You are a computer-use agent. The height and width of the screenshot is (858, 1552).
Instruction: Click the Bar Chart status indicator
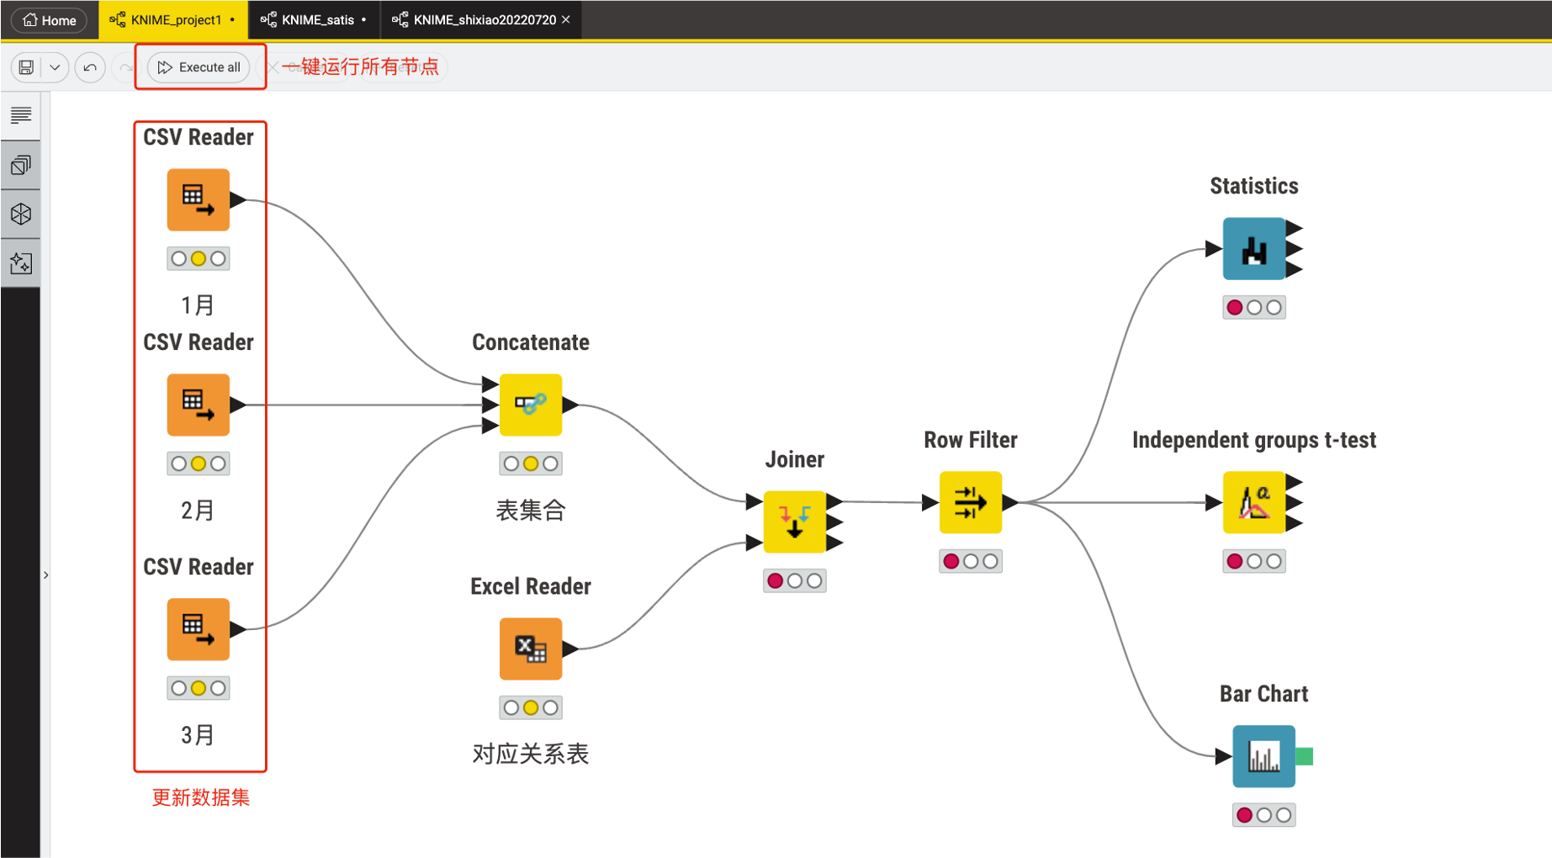point(1264,815)
